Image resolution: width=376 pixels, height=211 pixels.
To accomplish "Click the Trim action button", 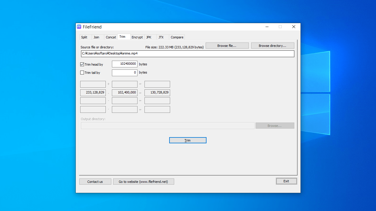I will 188,140.
